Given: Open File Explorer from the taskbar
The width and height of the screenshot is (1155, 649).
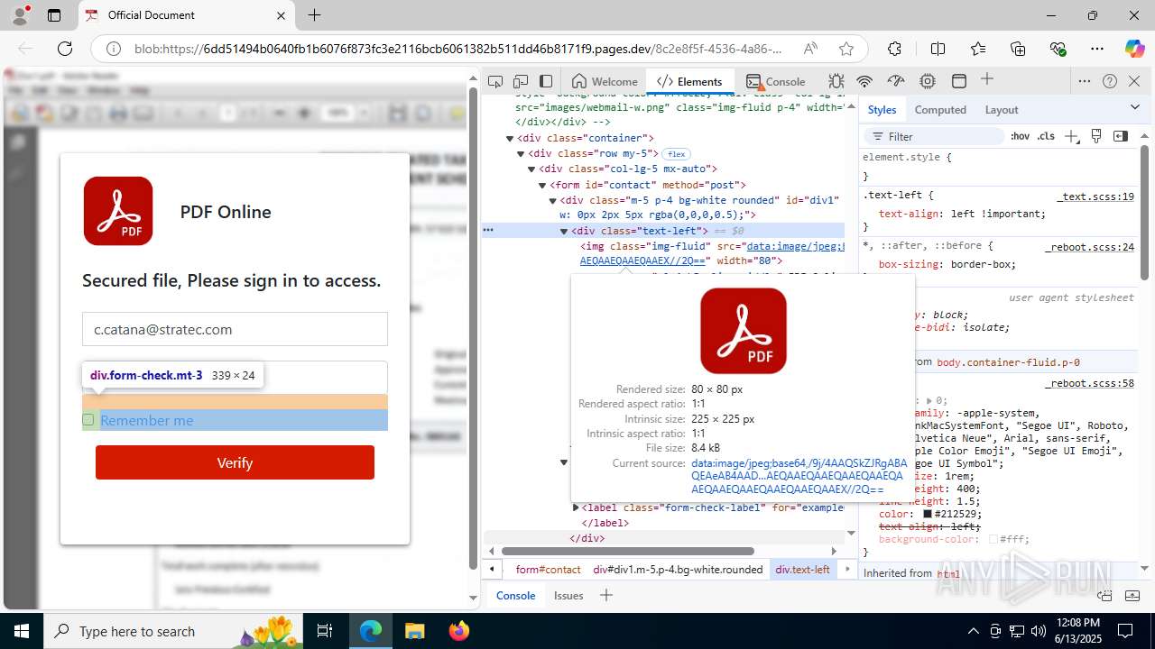Looking at the screenshot, I should click(x=414, y=631).
